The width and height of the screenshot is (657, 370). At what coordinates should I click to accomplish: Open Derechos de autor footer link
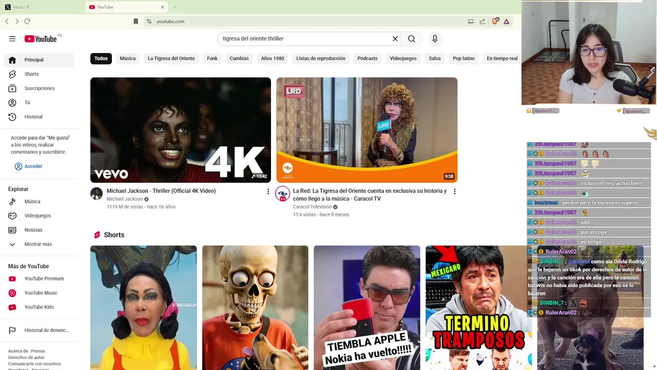26,357
